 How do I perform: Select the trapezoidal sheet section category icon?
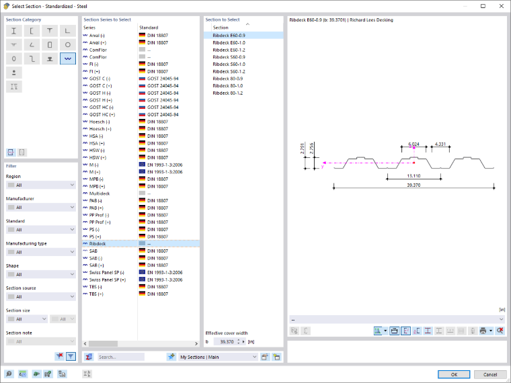[67, 59]
